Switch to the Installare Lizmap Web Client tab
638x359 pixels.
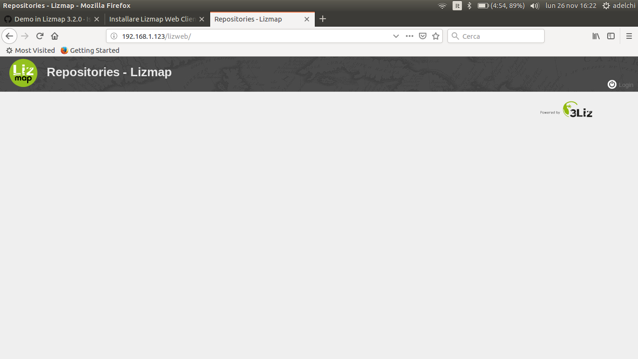[154, 19]
